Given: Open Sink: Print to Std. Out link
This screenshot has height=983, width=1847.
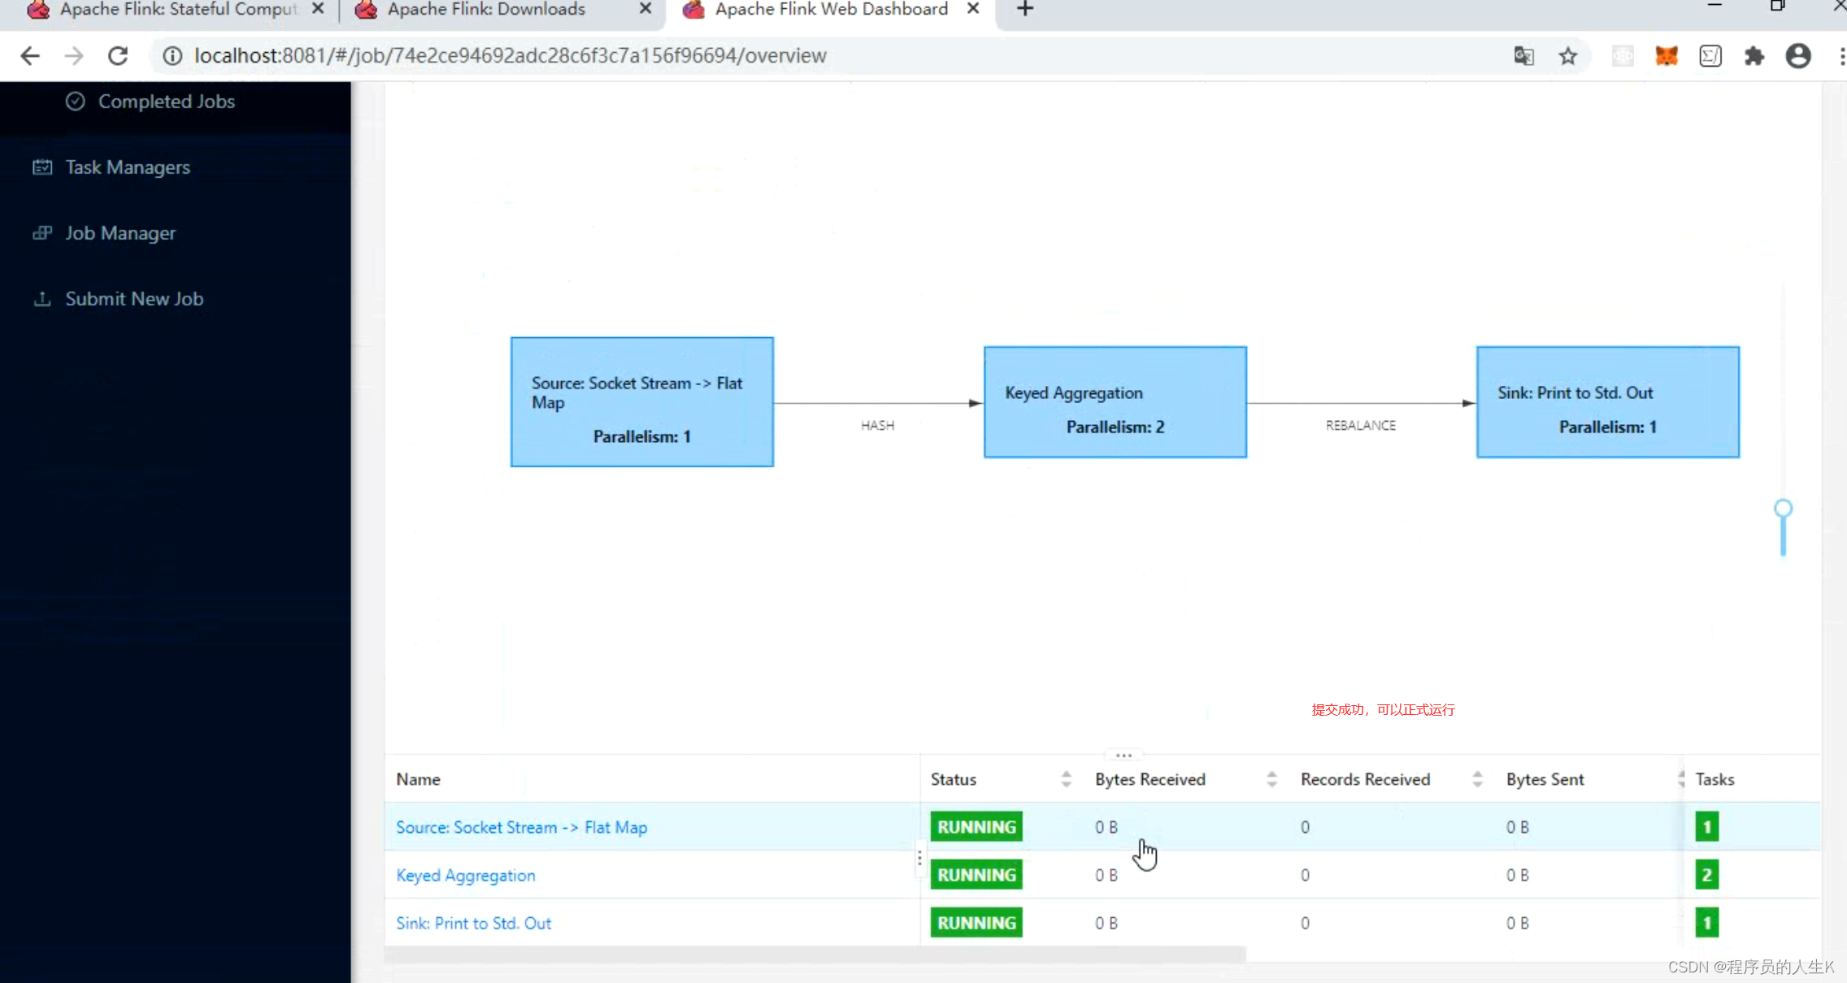Looking at the screenshot, I should [x=473, y=924].
